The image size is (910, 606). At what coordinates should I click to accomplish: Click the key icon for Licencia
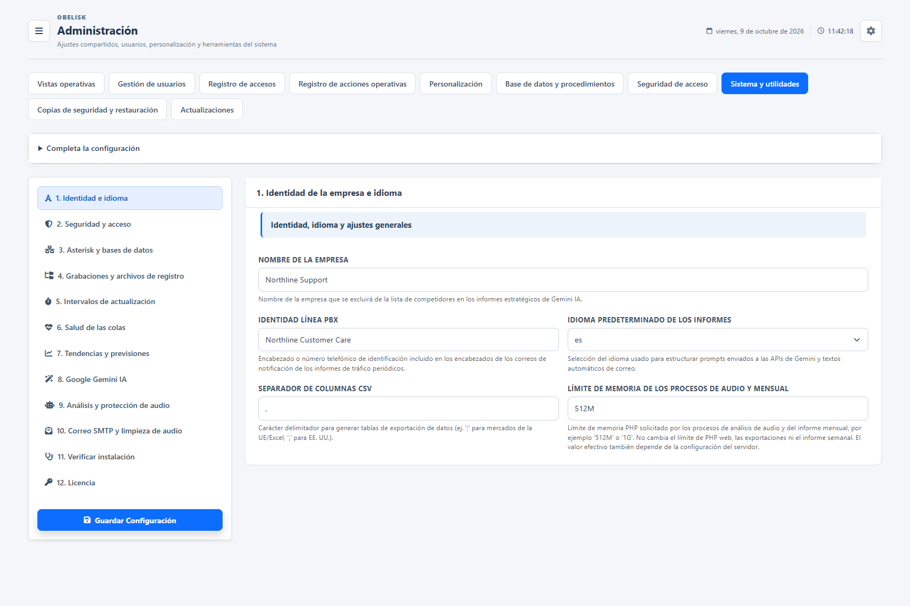49,483
